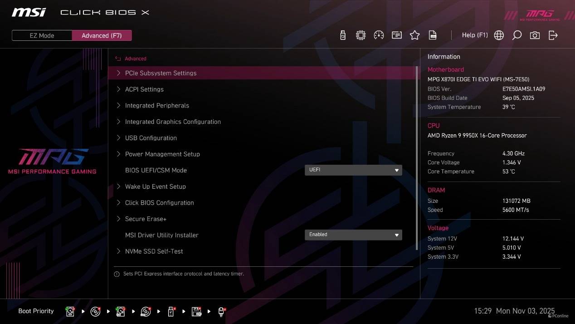
Task: Select the first hard disk boot device
Action: [x=70, y=311]
